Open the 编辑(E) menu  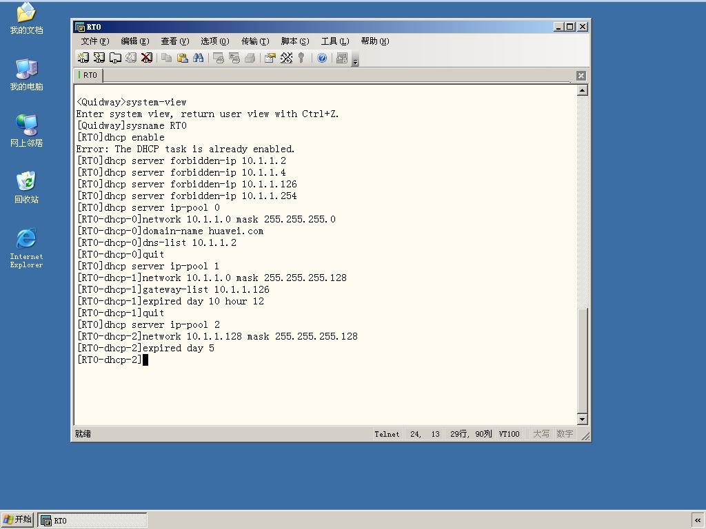135,41
